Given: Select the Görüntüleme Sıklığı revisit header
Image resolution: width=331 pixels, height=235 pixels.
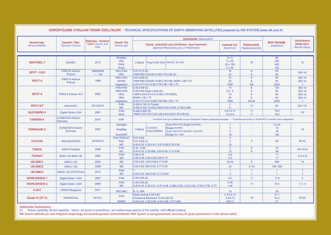Looking at the screenshot, I should click(x=302, y=44).
